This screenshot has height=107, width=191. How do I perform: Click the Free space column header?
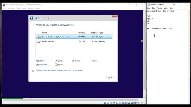93,33
